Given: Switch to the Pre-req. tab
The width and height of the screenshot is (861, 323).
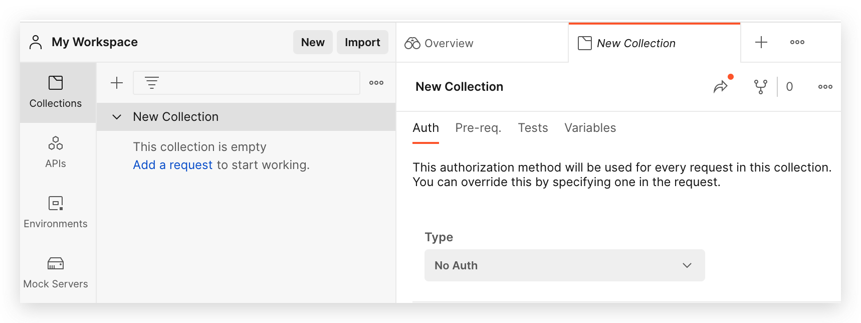Looking at the screenshot, I should coord(478,128).
